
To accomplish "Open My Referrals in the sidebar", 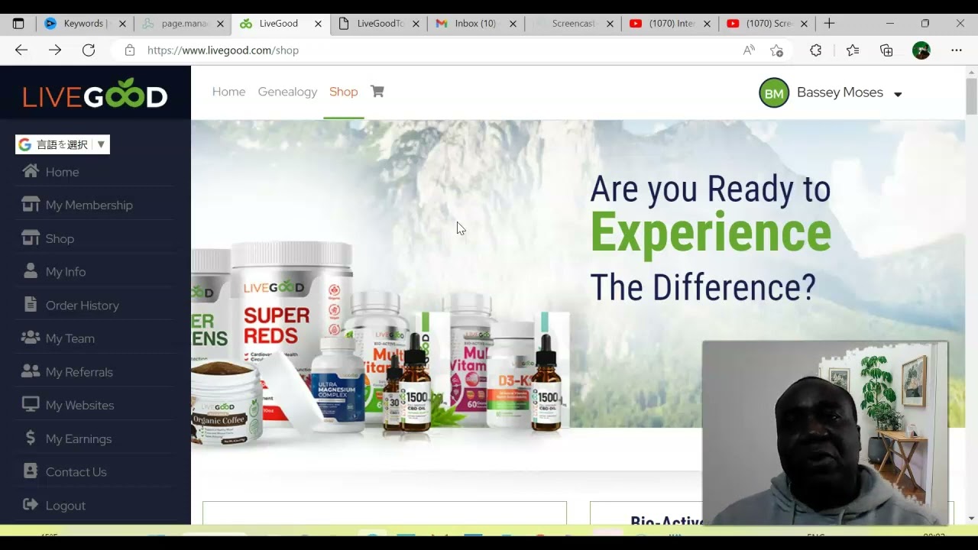I will point(79,372).
